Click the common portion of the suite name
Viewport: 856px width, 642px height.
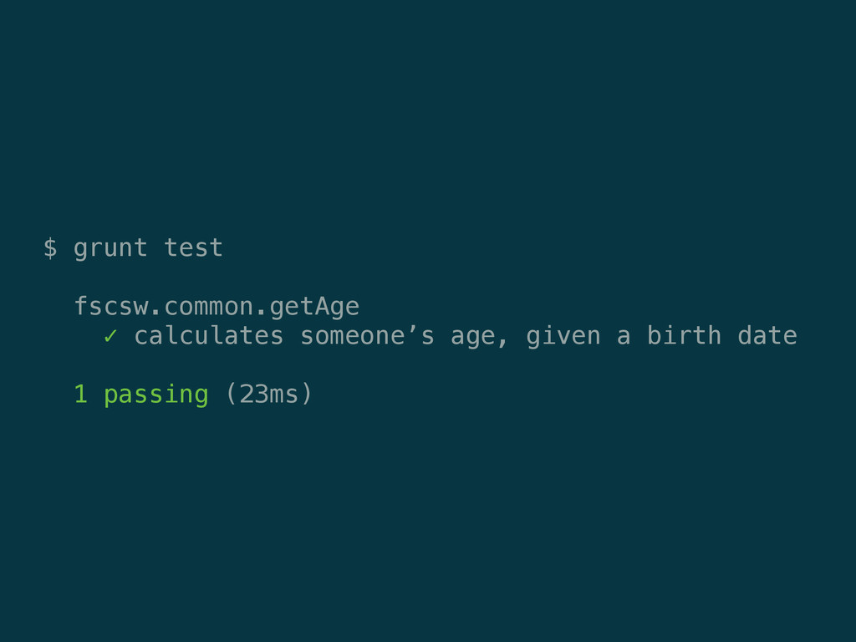point(209,308)
